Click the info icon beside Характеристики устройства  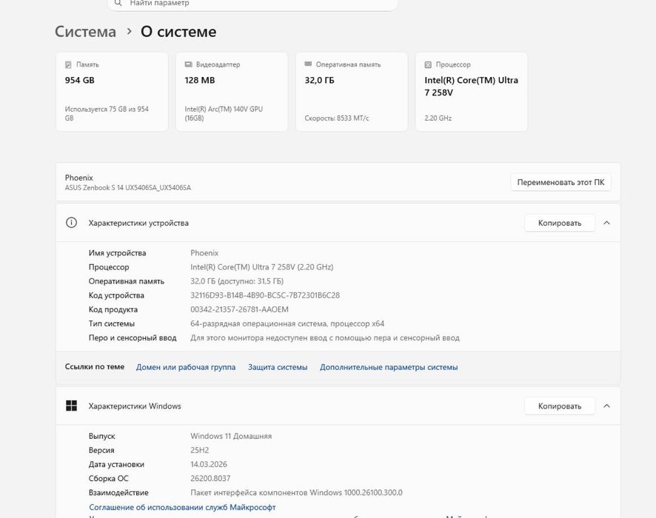click(x=72, y=223)
